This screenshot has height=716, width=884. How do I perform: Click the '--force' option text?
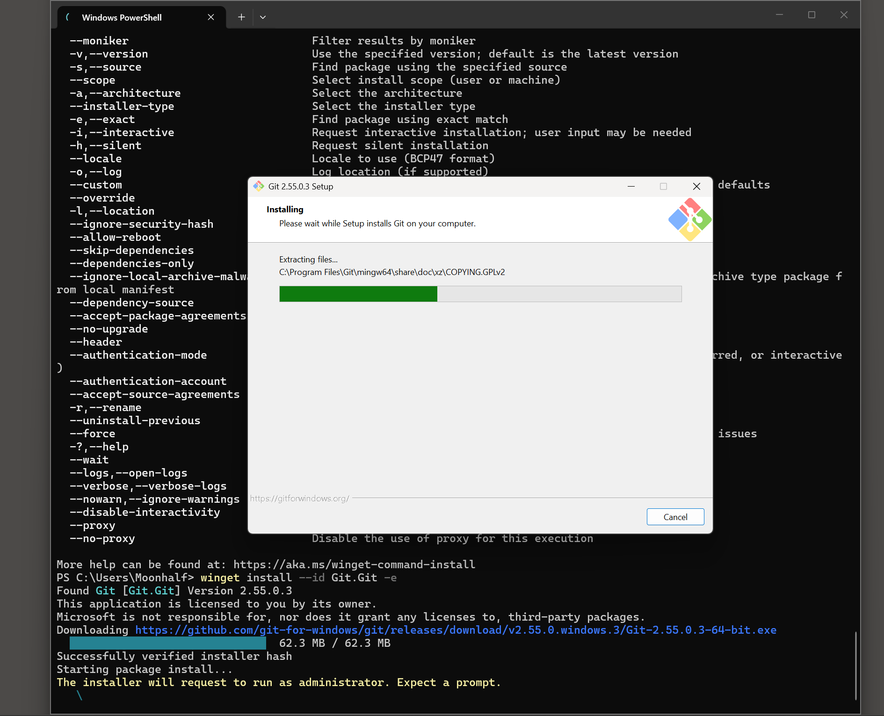(93, 434)
